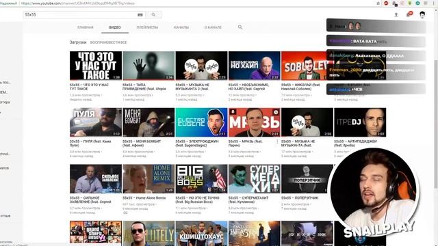438x246 pixels.
Task: Click ВОСПРОИЗВЕСТИ ВСЕ link
Action: tap(108, 42)
